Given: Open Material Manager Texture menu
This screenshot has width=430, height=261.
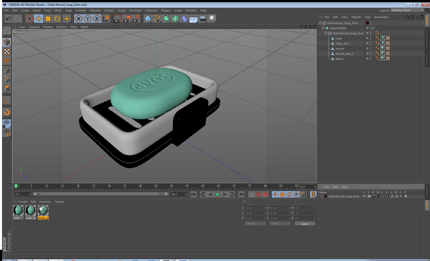Looking at the screenshot, I should pyautogui.click(x=59, y=202).
